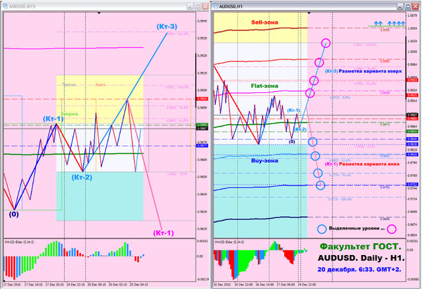
Task: Select the blue (Кт-3) label in M15 chart
Action: pyautogui.click(x=167, y=26)
